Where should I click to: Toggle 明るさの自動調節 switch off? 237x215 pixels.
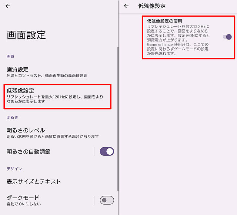(107, 151)
